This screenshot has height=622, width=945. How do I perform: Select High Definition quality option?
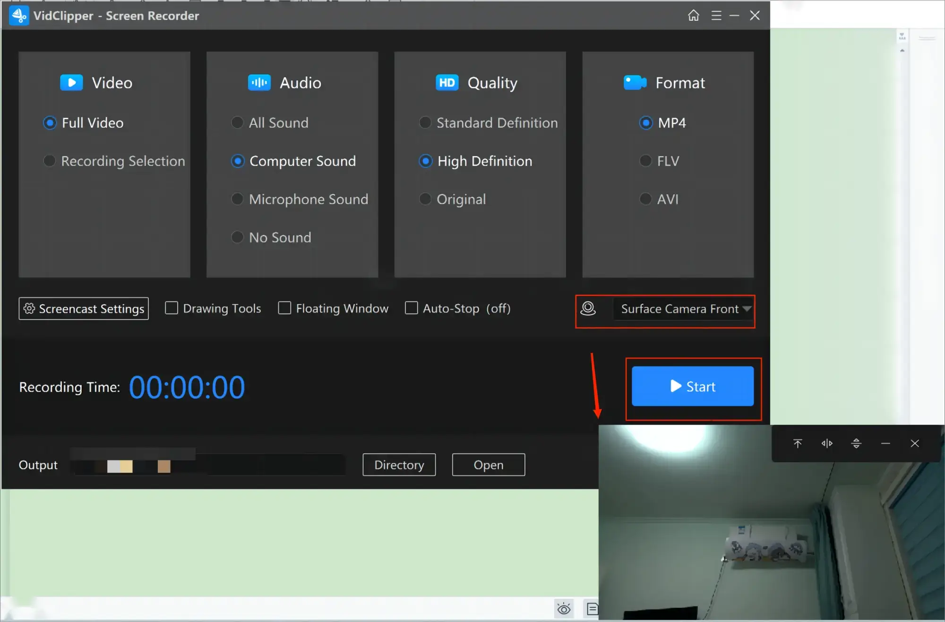(x=426, y=160)
